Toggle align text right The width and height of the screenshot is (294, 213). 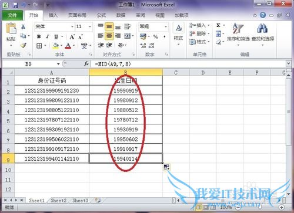118,36
